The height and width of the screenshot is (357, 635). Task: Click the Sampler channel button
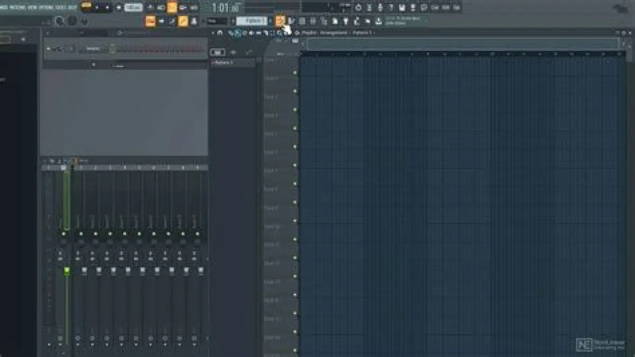point(93,49)
